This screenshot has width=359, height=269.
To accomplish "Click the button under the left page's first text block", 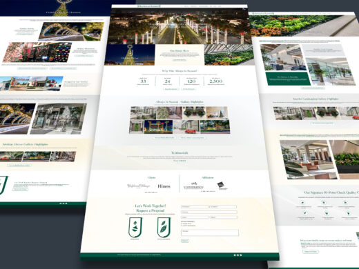I will coord(25,34).
